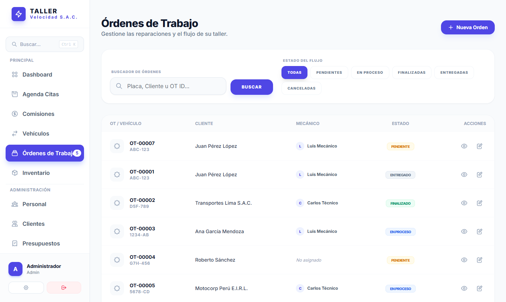This screenshot has height=302, width=506.
Task: Click the FINALIZADO badge for OT-00002
Action: (401, 203)
